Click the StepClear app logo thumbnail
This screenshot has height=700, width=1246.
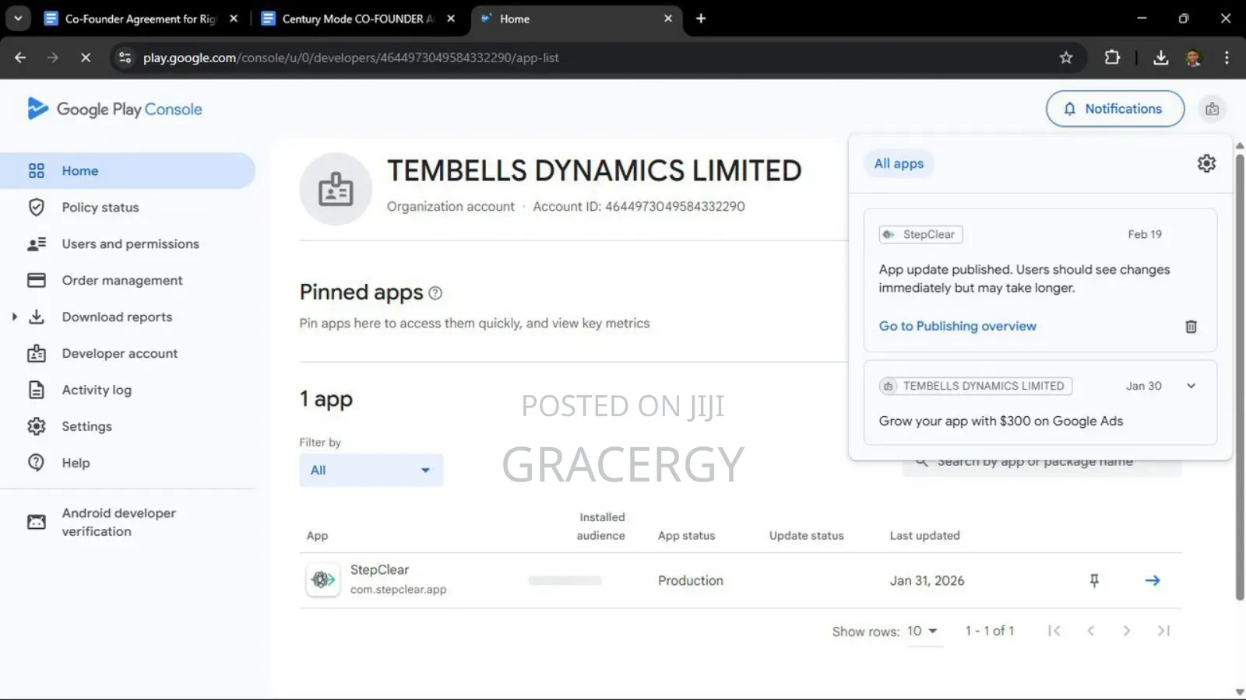point(323,580)
